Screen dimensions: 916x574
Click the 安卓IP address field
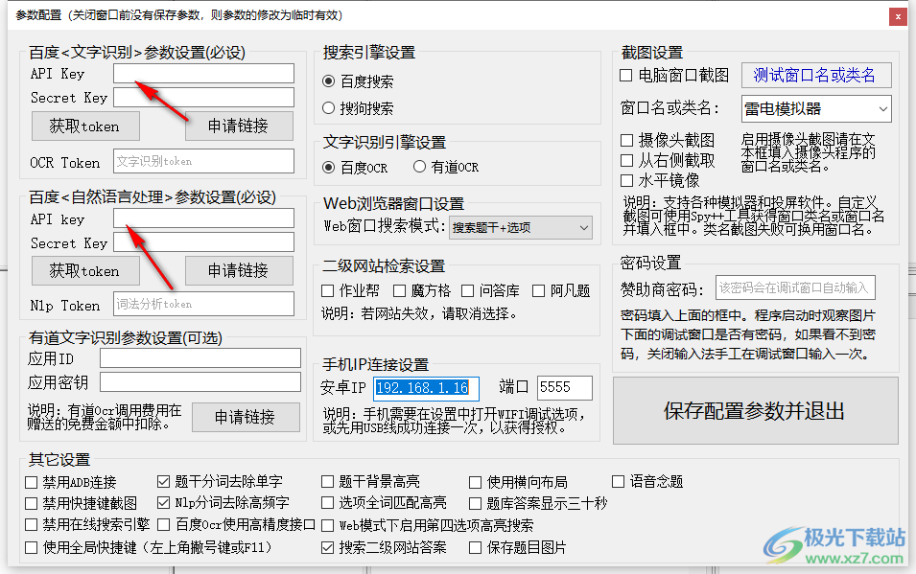(427, 388)
